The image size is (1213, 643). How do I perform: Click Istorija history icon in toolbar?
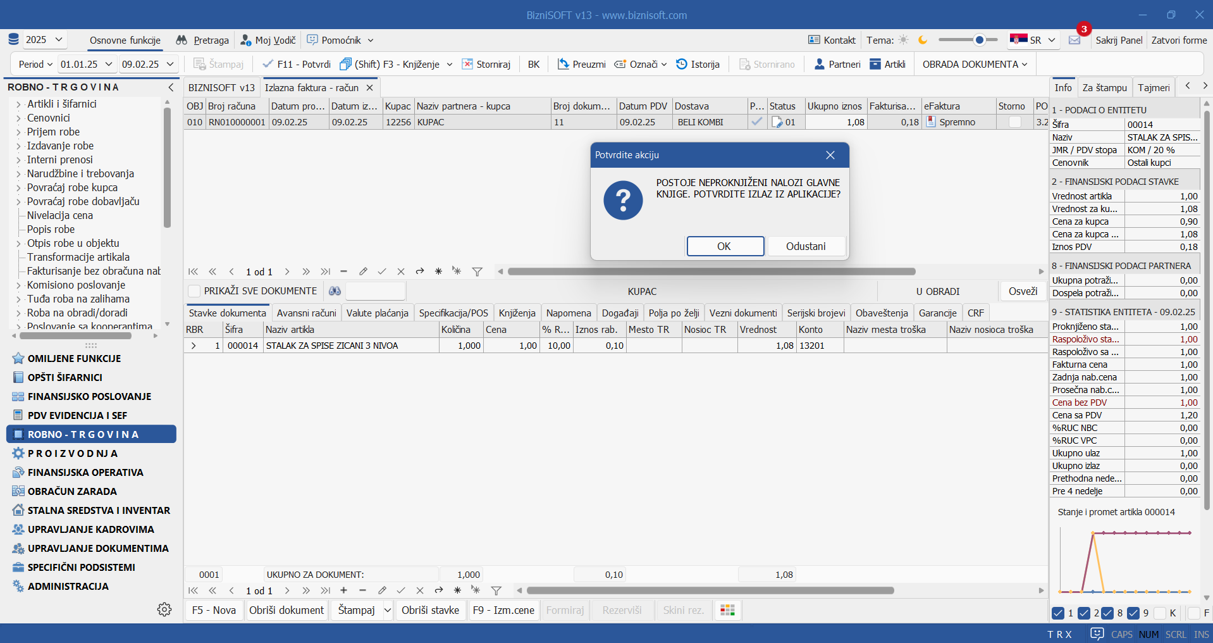682,64
